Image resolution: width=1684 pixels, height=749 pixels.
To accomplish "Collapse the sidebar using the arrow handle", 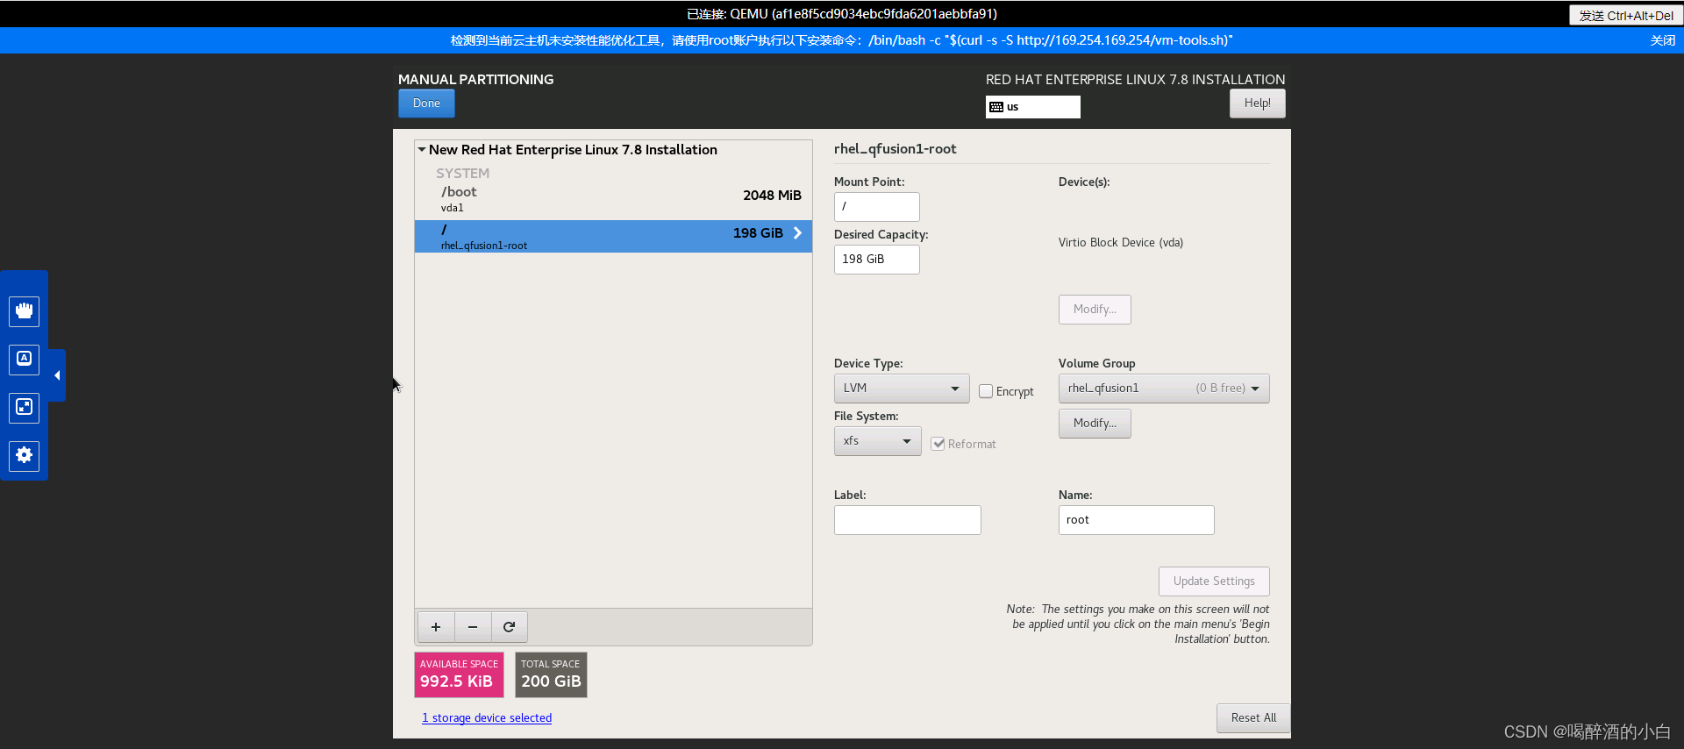I will [57, 375].
